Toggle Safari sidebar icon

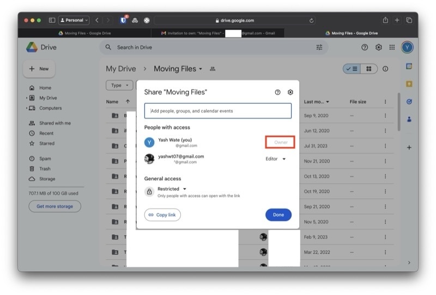point(52,20)
